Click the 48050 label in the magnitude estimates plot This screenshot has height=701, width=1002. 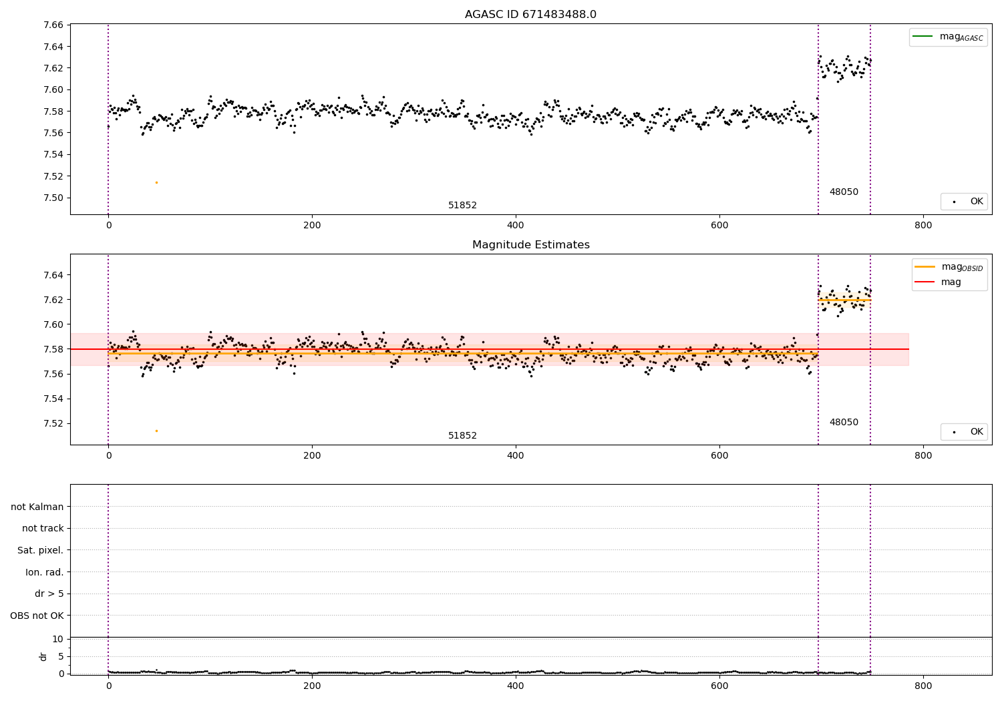[844, 423]
